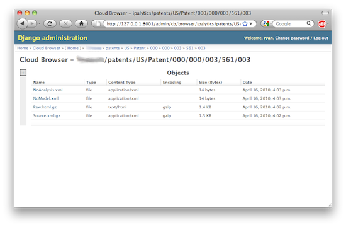
Task: Open the Source.xml.gz file link
Action: 47,116
